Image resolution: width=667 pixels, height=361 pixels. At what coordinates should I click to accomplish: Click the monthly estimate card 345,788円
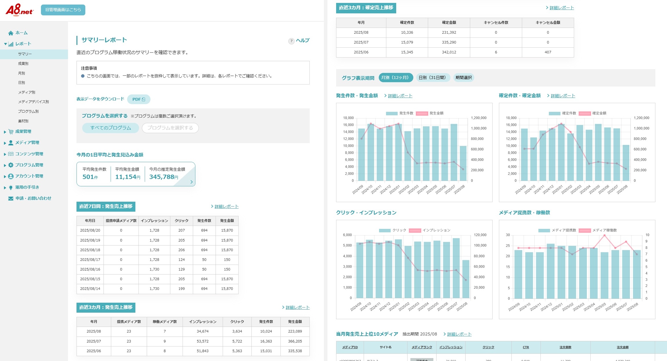[x=136, y=174]
